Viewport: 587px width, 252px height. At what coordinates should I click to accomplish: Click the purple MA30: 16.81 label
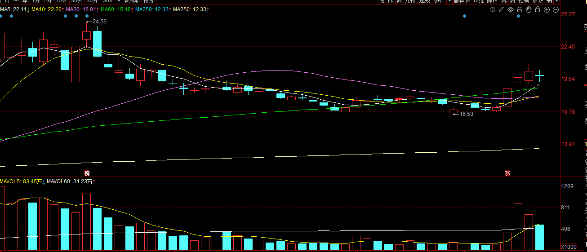coord(83,9)
